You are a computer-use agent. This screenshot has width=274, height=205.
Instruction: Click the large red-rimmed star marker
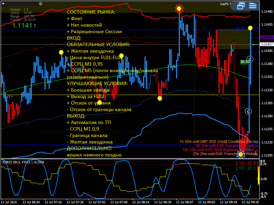point(179,8)
